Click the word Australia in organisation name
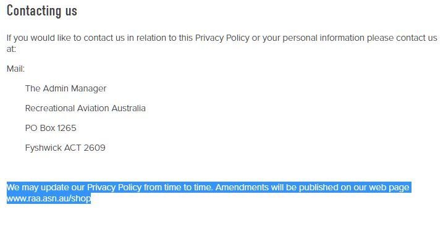The image size is (443, 236). click(129, 108)
